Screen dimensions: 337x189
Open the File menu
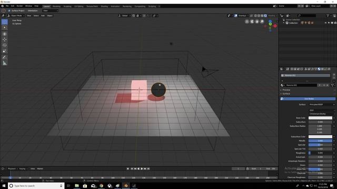(7, 6)
